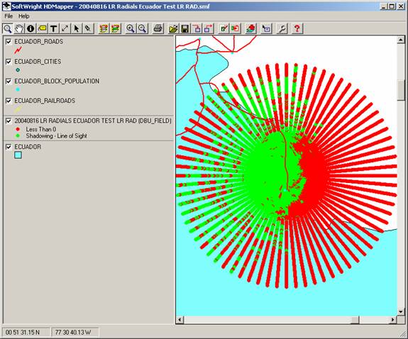
Task: Open a map file with folder icon
Action: pos(173,28)
